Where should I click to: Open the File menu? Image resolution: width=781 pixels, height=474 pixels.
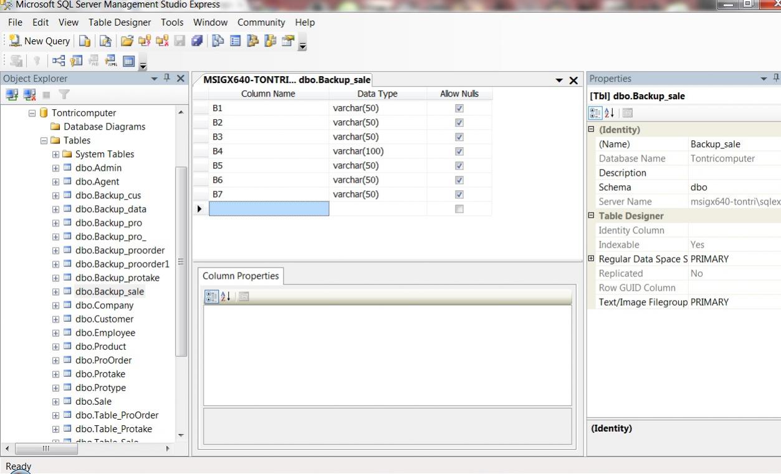[16, 22]
